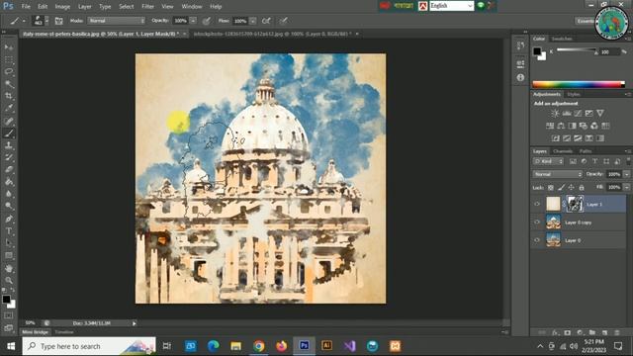The width and height of the screenshot is (633, 356).
Task: Select the Paint Bucket tool
Action: coord(9,182)
